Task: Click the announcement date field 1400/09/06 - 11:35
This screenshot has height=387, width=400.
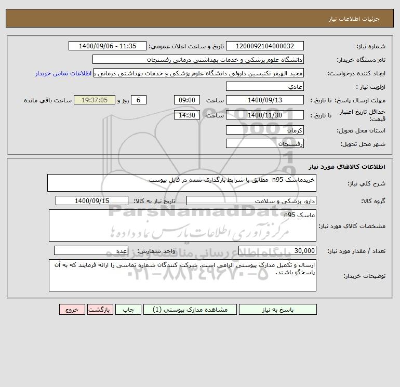Action: click(108, 46)
